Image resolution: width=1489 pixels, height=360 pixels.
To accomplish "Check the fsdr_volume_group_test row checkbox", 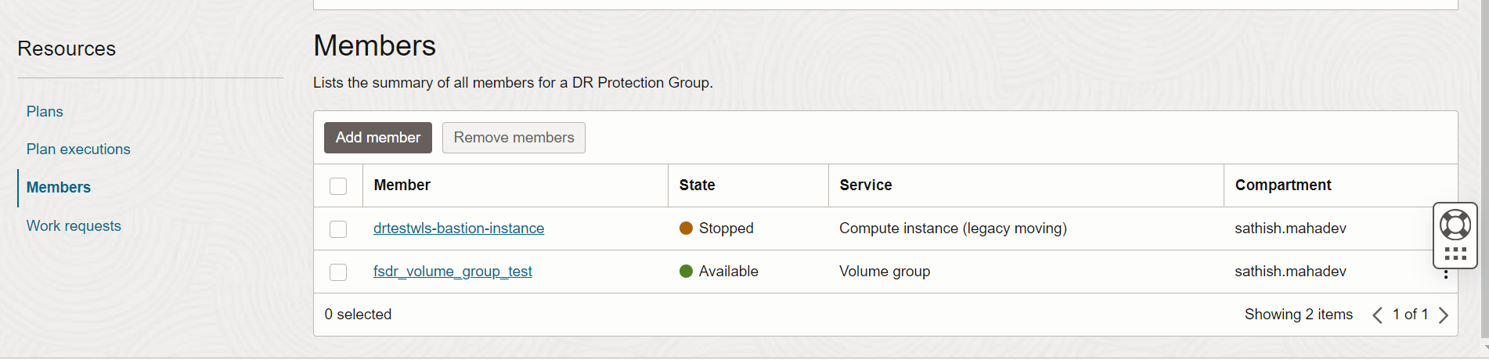I will pos(338,272).
